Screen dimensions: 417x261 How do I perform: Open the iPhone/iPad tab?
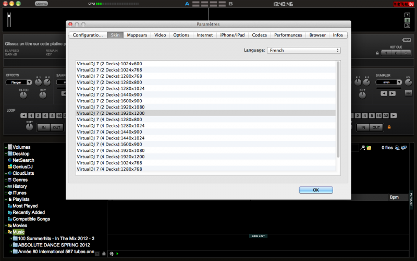coord(232,35)
